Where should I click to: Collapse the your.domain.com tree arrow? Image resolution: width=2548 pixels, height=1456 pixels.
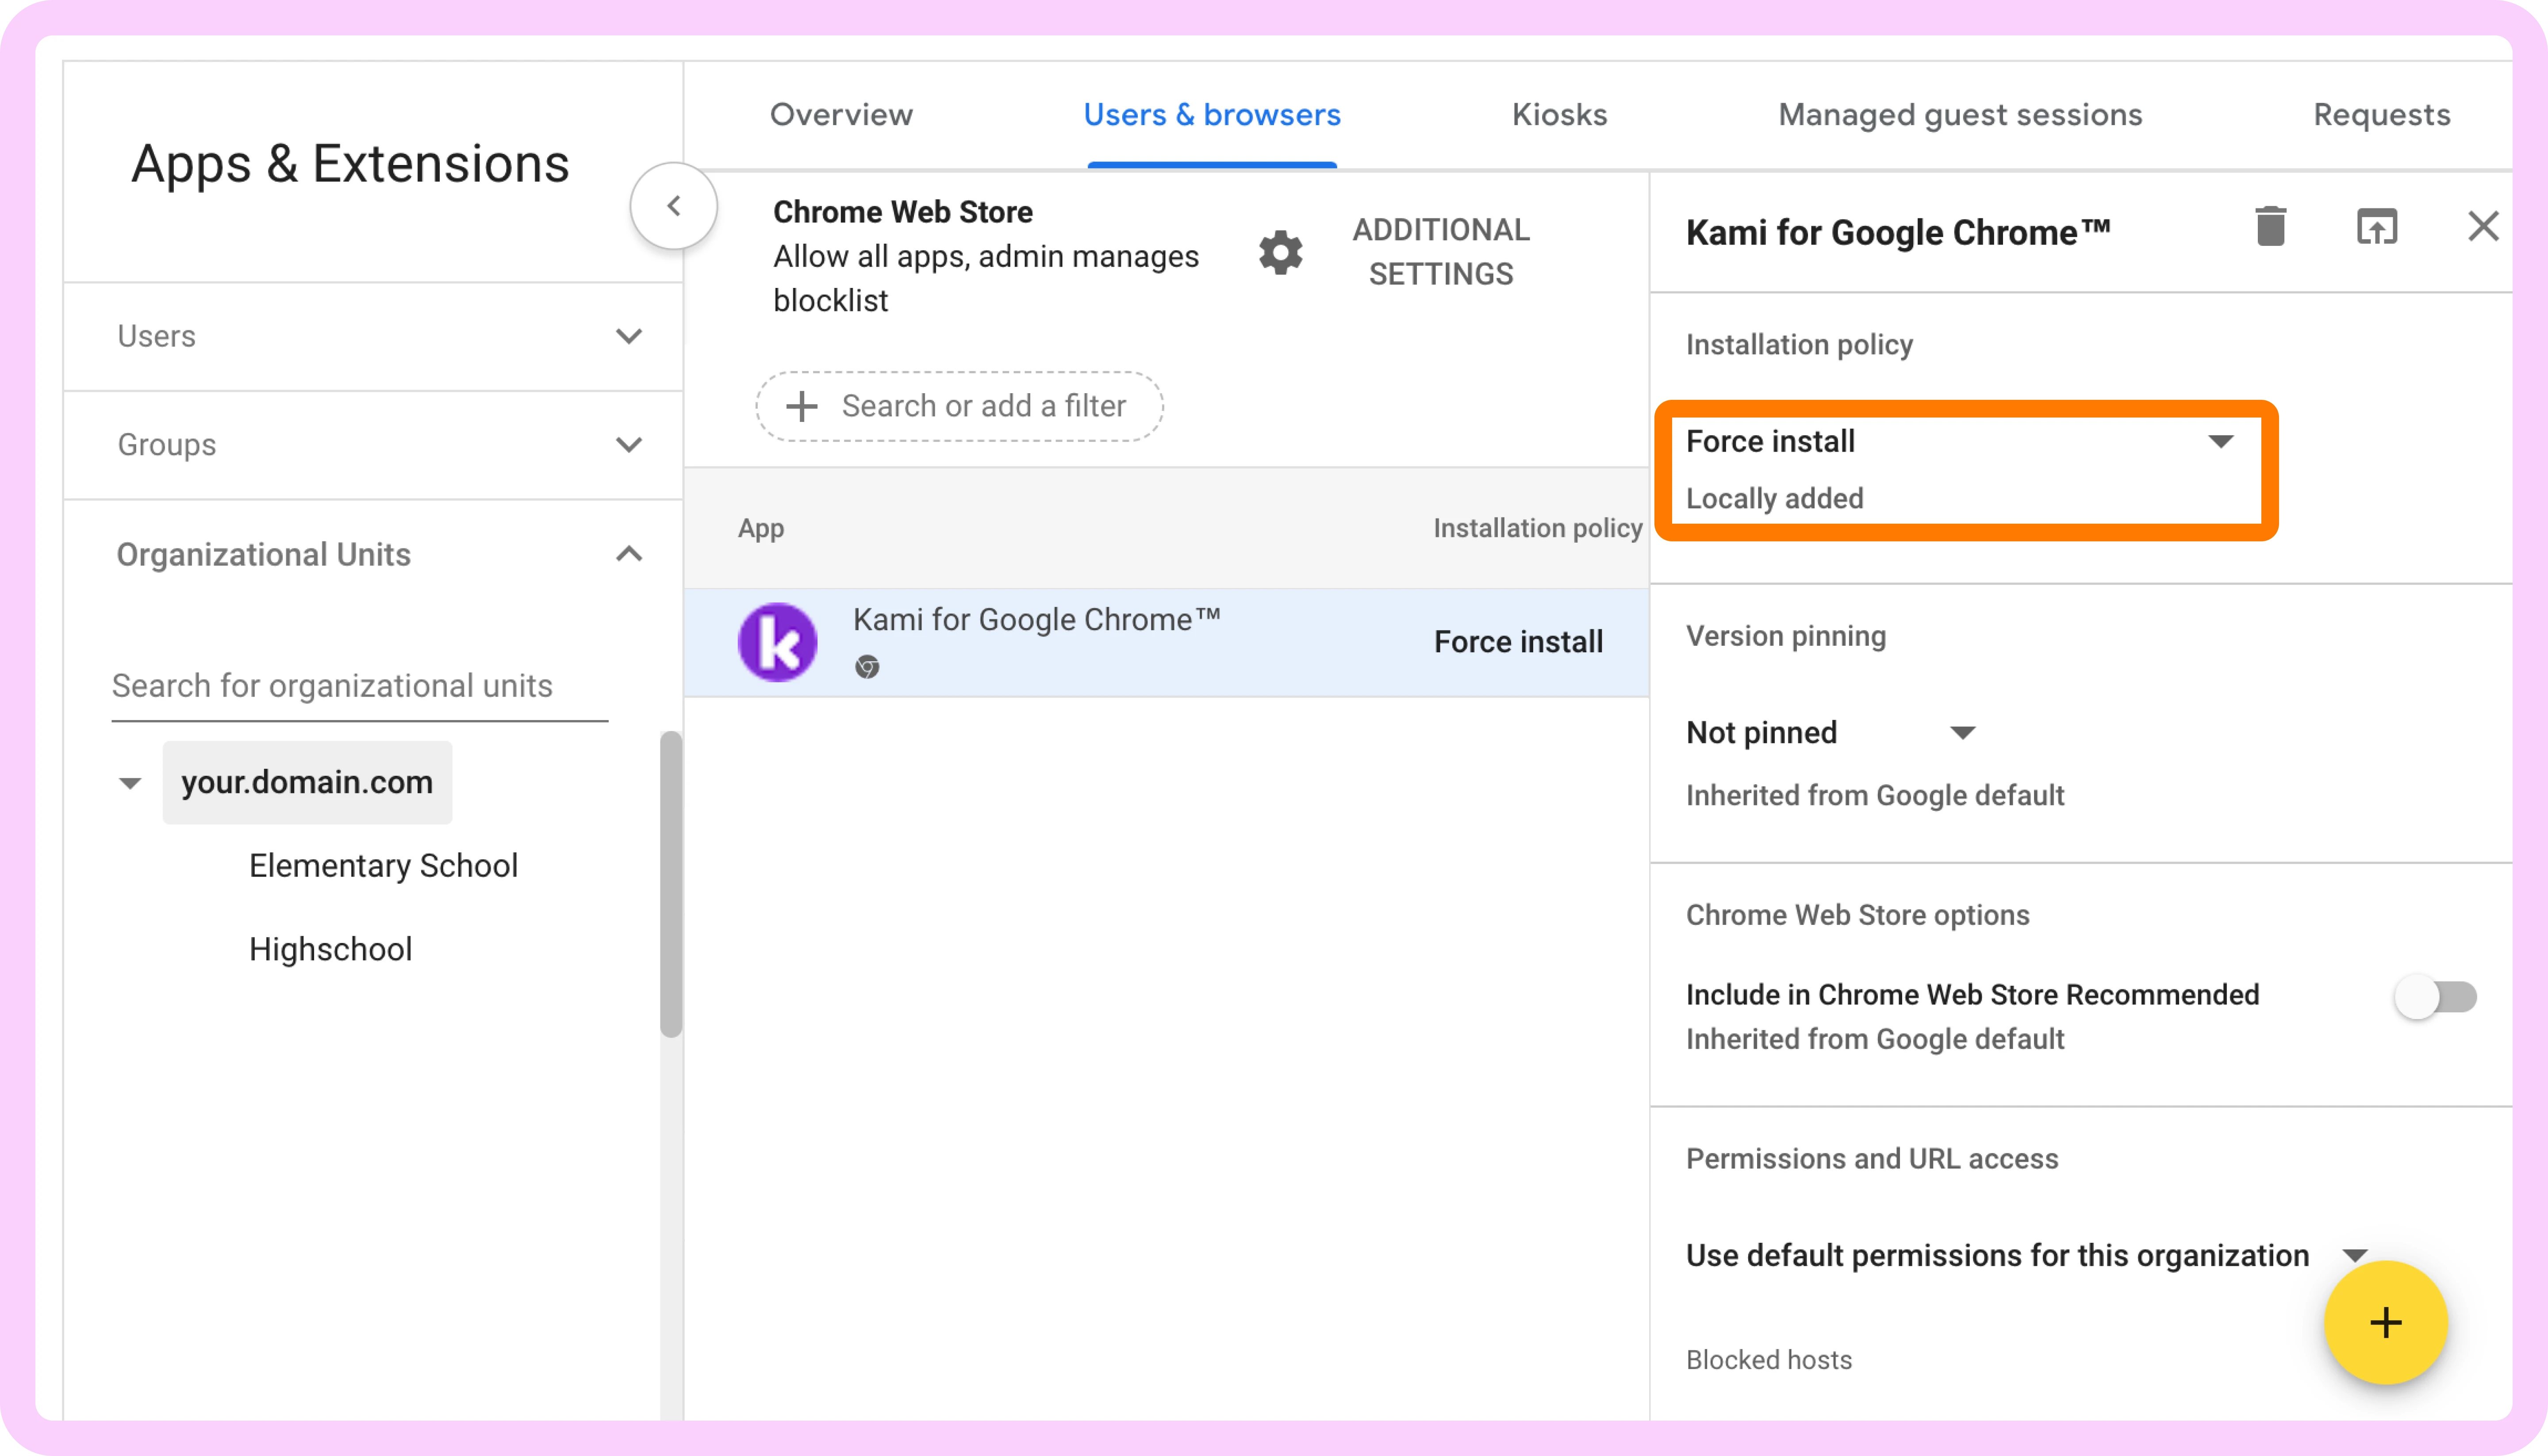click(130, 783)
